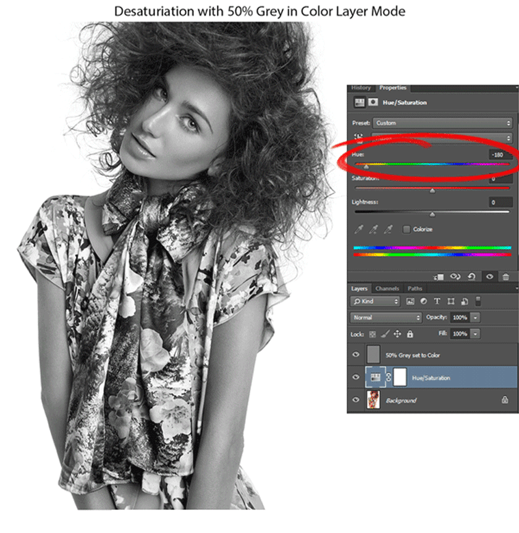
Task: Click the lock icon on Background layer
Action: click(x=505, y=399)
